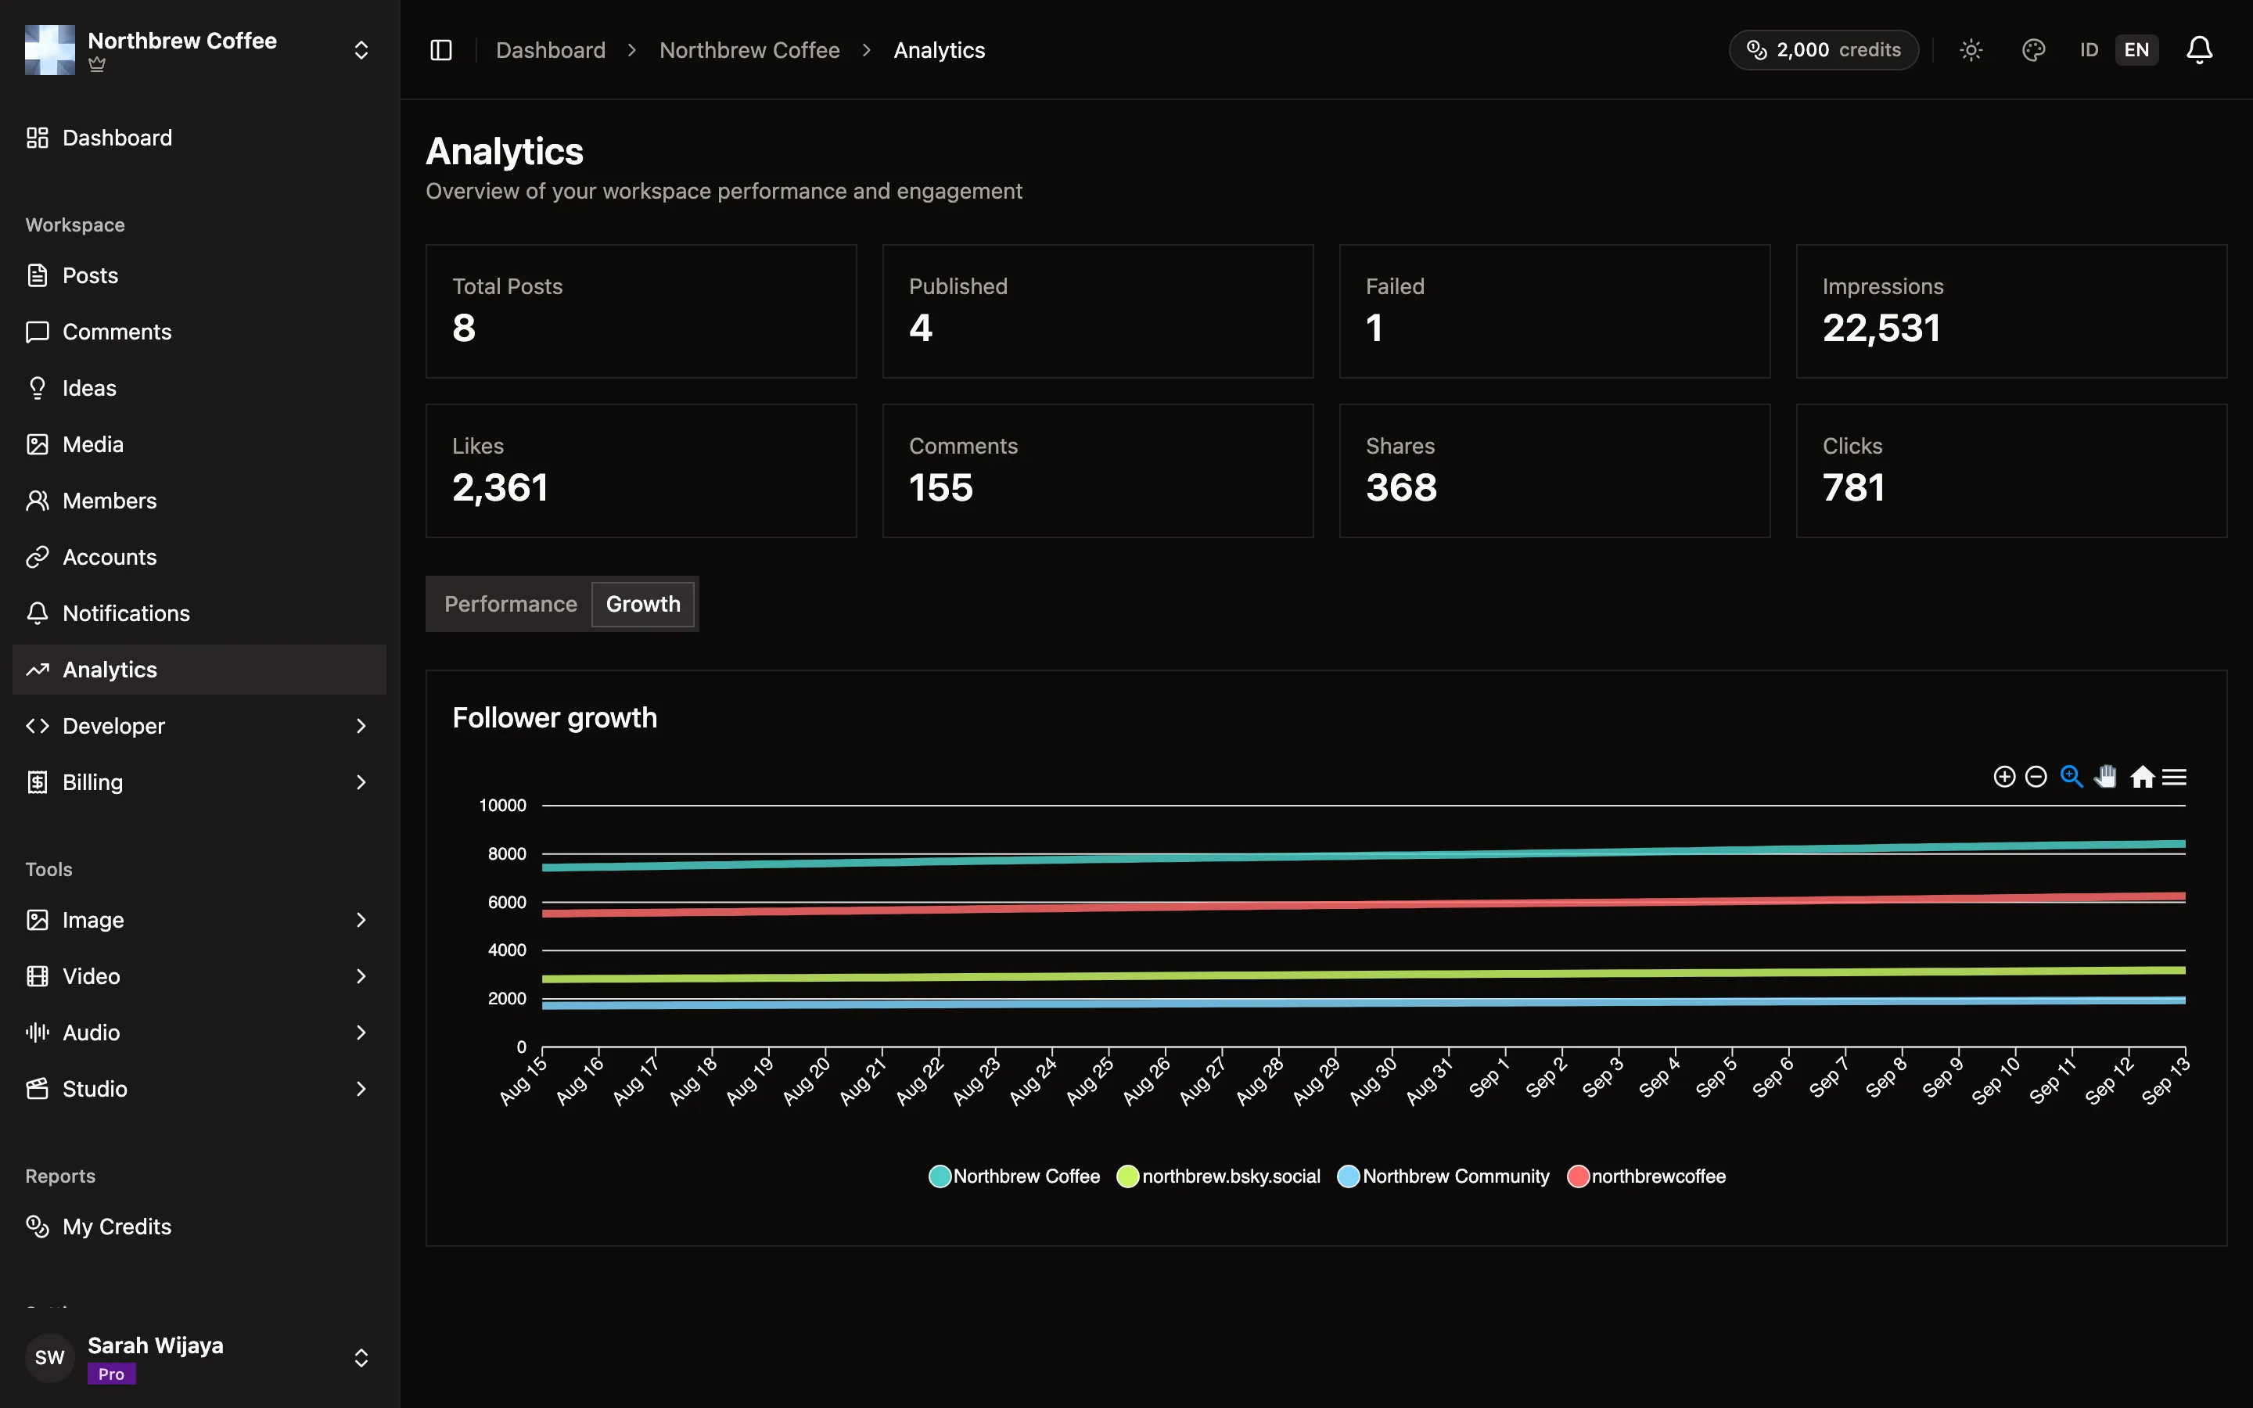The width and height of the screenshot is (2253, 1408).
Task: Click the Ideas lightbulb icon
Action: (x=38, y=388)
